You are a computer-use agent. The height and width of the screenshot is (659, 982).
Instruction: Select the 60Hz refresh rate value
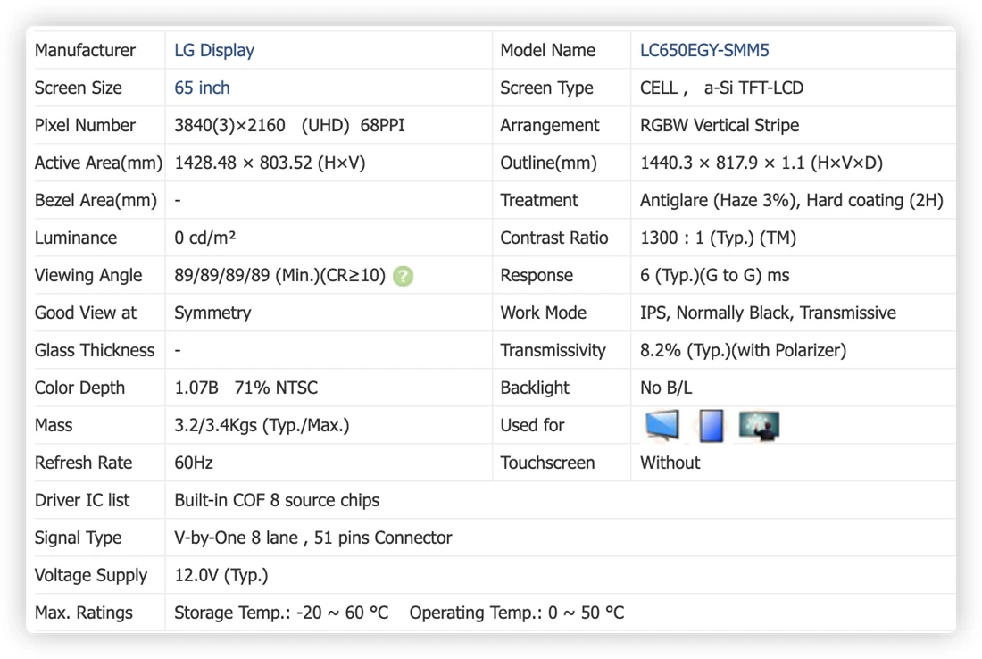(194, 463)
